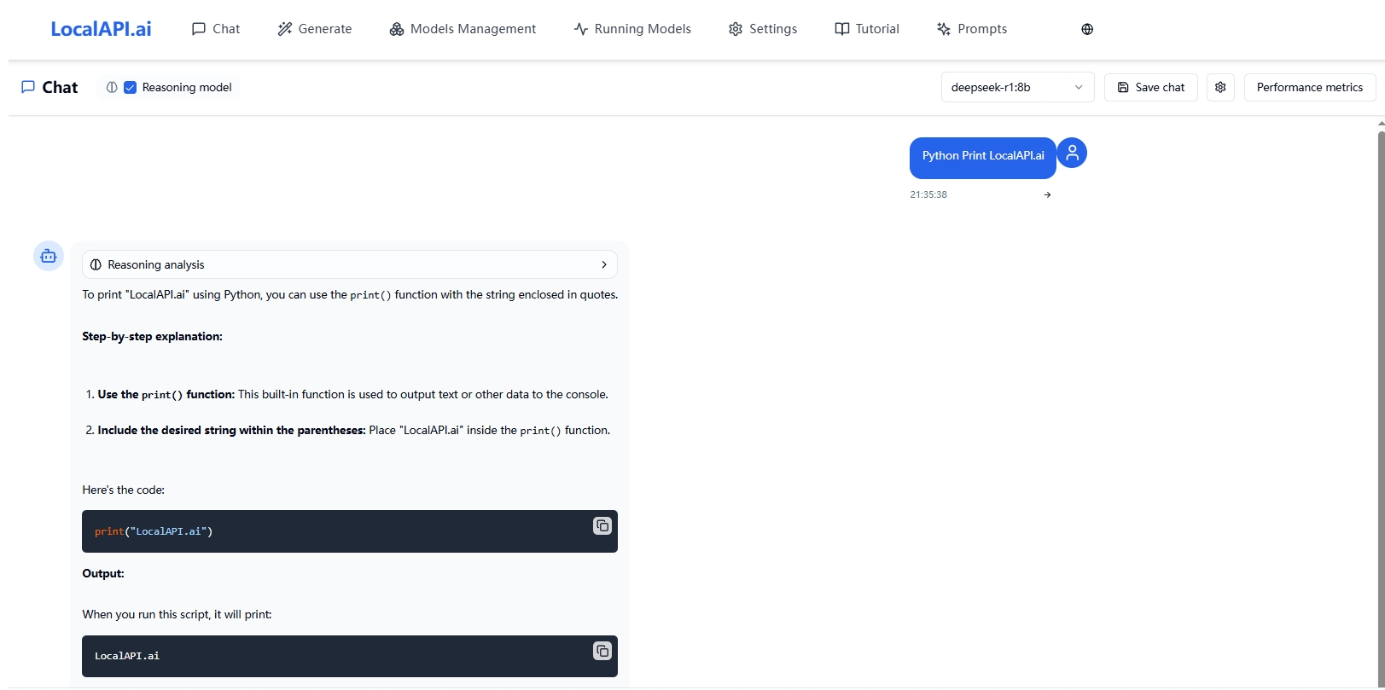Open chat settings gear icon

pyautogui.click(x=1220, y=87)
